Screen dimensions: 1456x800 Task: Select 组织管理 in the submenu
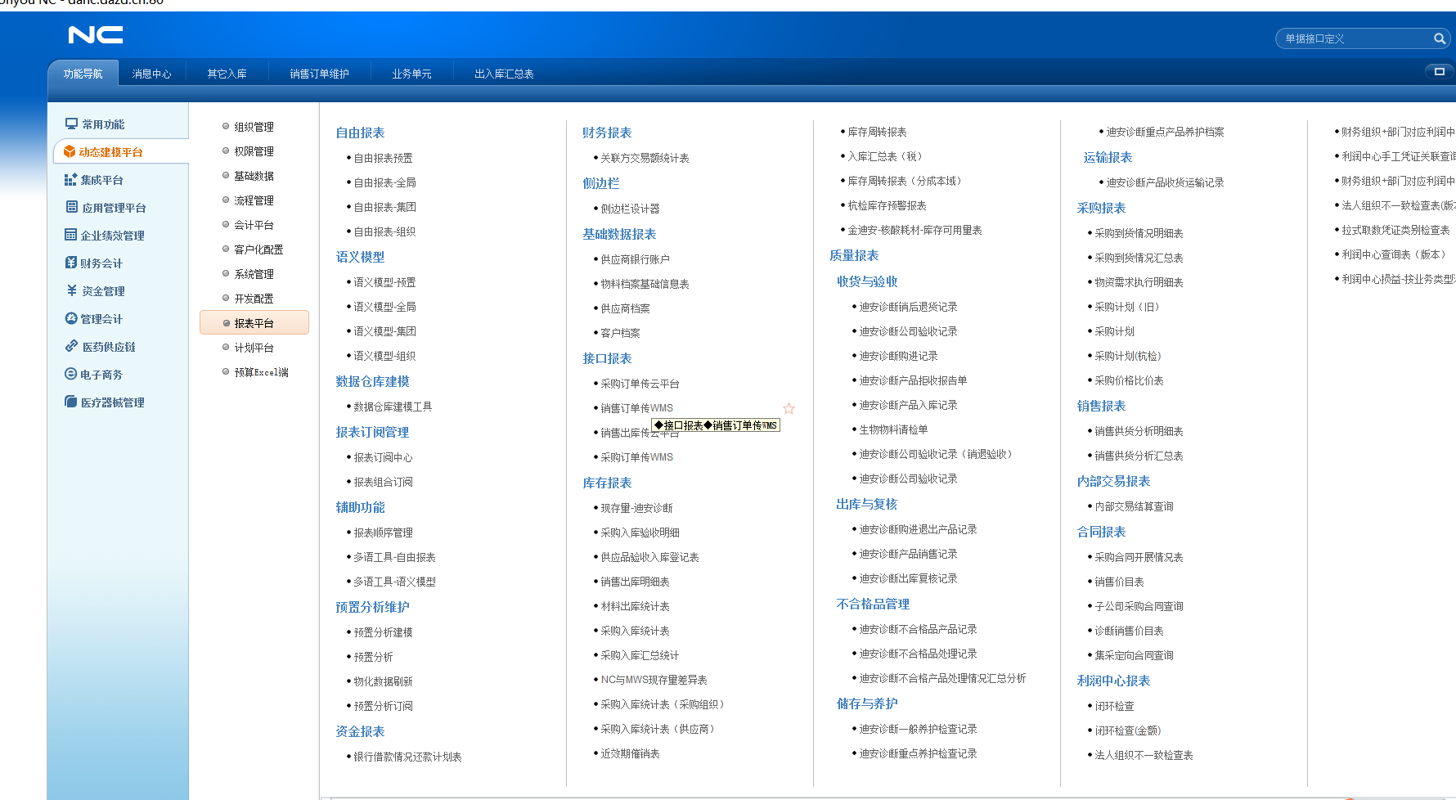(x=254, y=127)
